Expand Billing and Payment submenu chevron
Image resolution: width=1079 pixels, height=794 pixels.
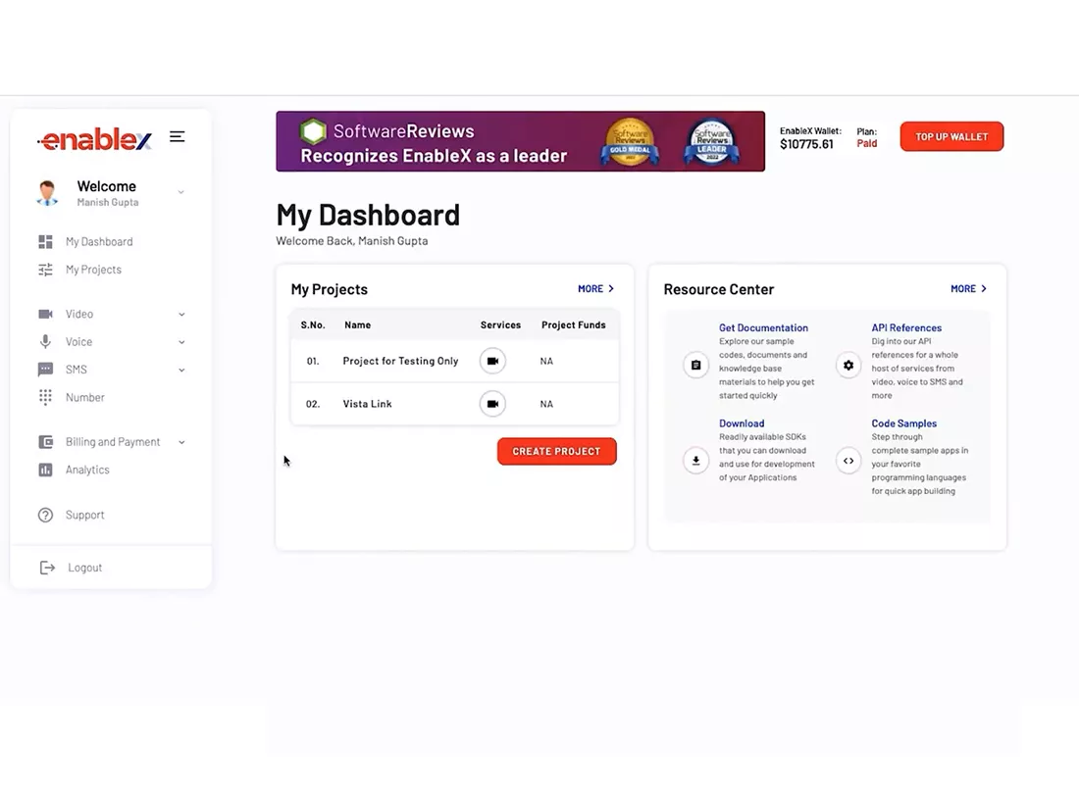(181, 442)
